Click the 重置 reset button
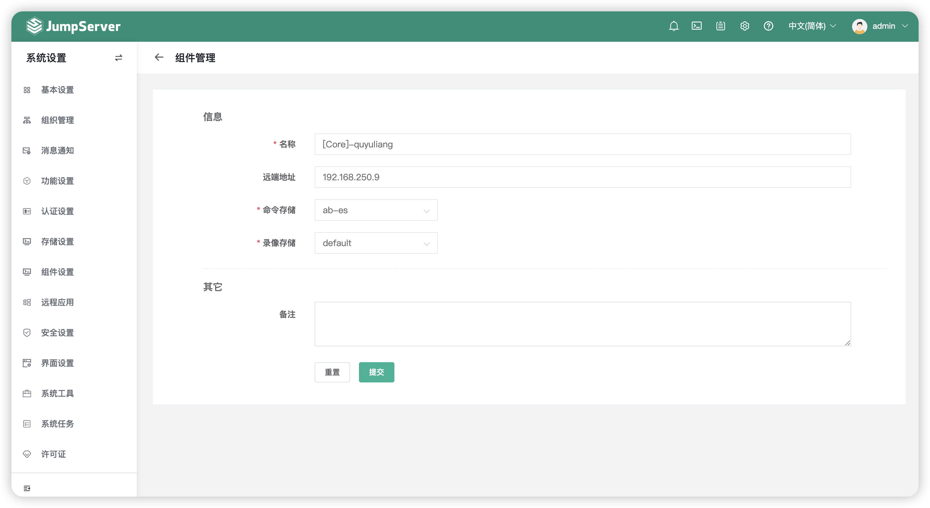The image size is (930, 508). coord(332,372)
